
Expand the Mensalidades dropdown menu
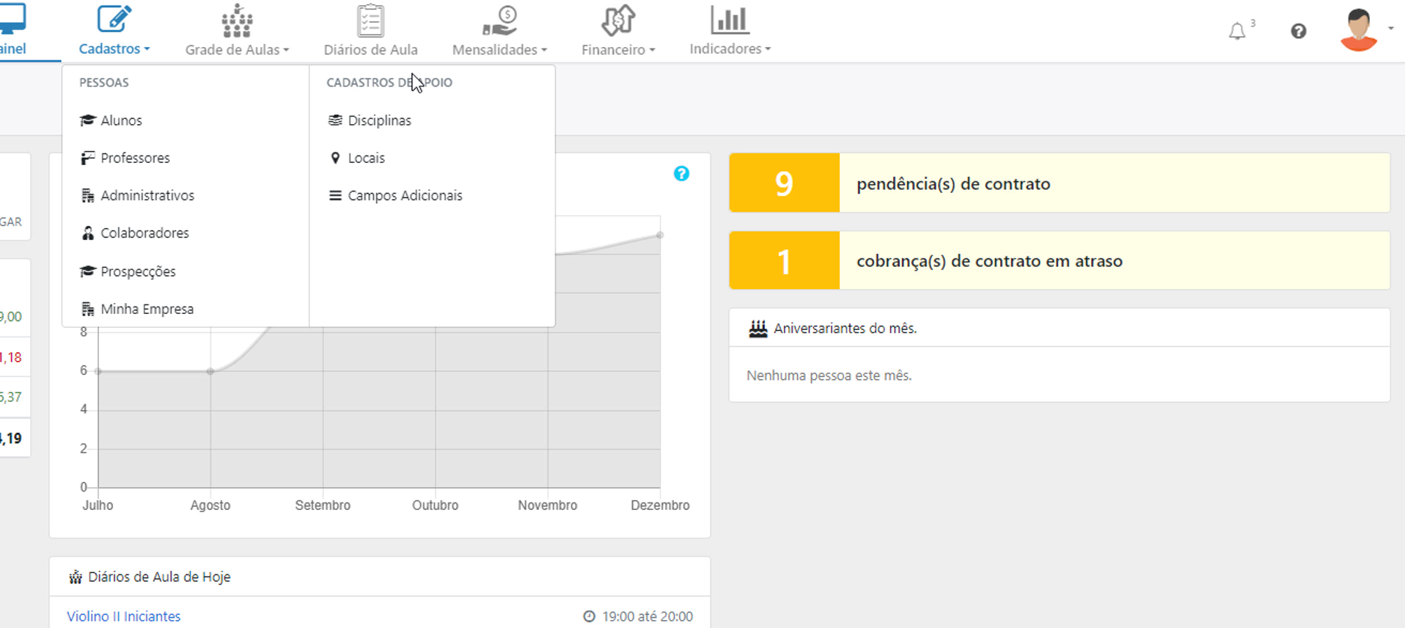tap(499, 49)
